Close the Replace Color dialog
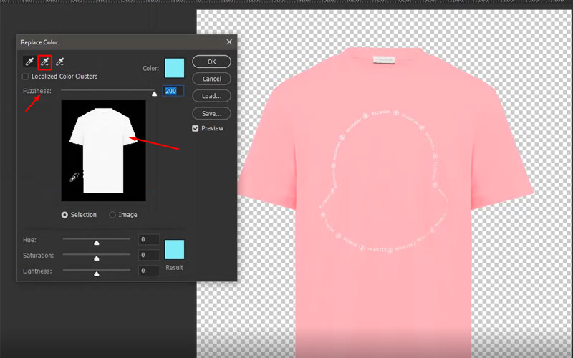The height and width of the screenshot is (358, 573). tap(229, 43)
